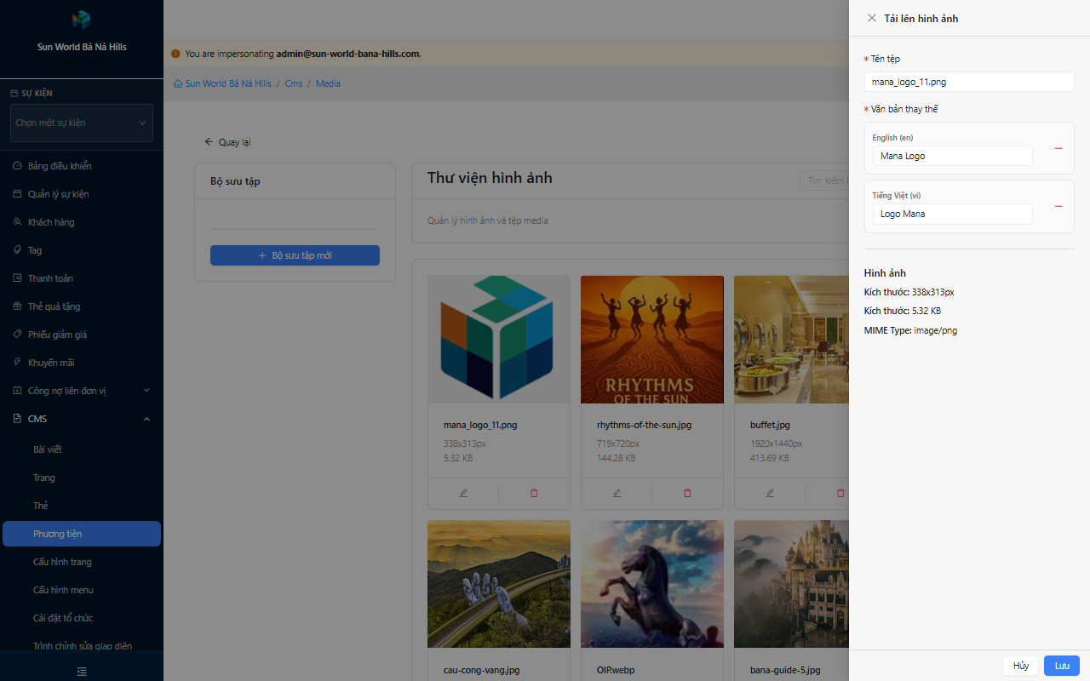Open Cấu hình menu

[82, 590]
